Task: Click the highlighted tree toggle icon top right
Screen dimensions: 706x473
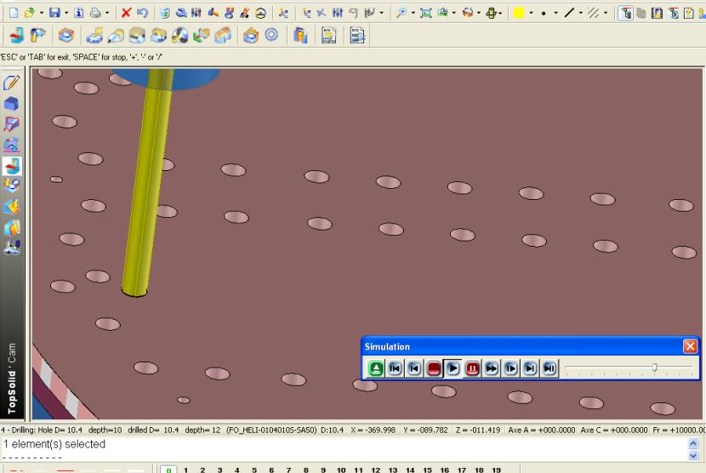Action: click(625, 13)
